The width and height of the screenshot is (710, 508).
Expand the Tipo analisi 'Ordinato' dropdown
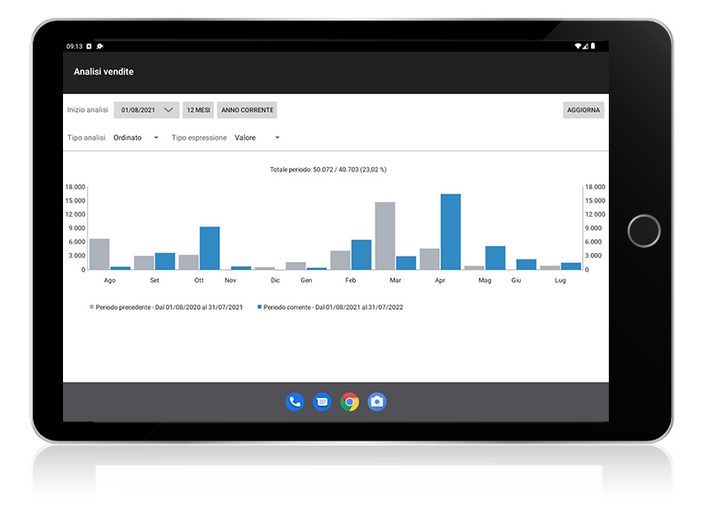click(x=137, y=138)
